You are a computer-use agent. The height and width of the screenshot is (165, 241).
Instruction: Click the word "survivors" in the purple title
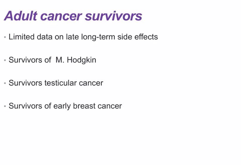tap(114, 17)
